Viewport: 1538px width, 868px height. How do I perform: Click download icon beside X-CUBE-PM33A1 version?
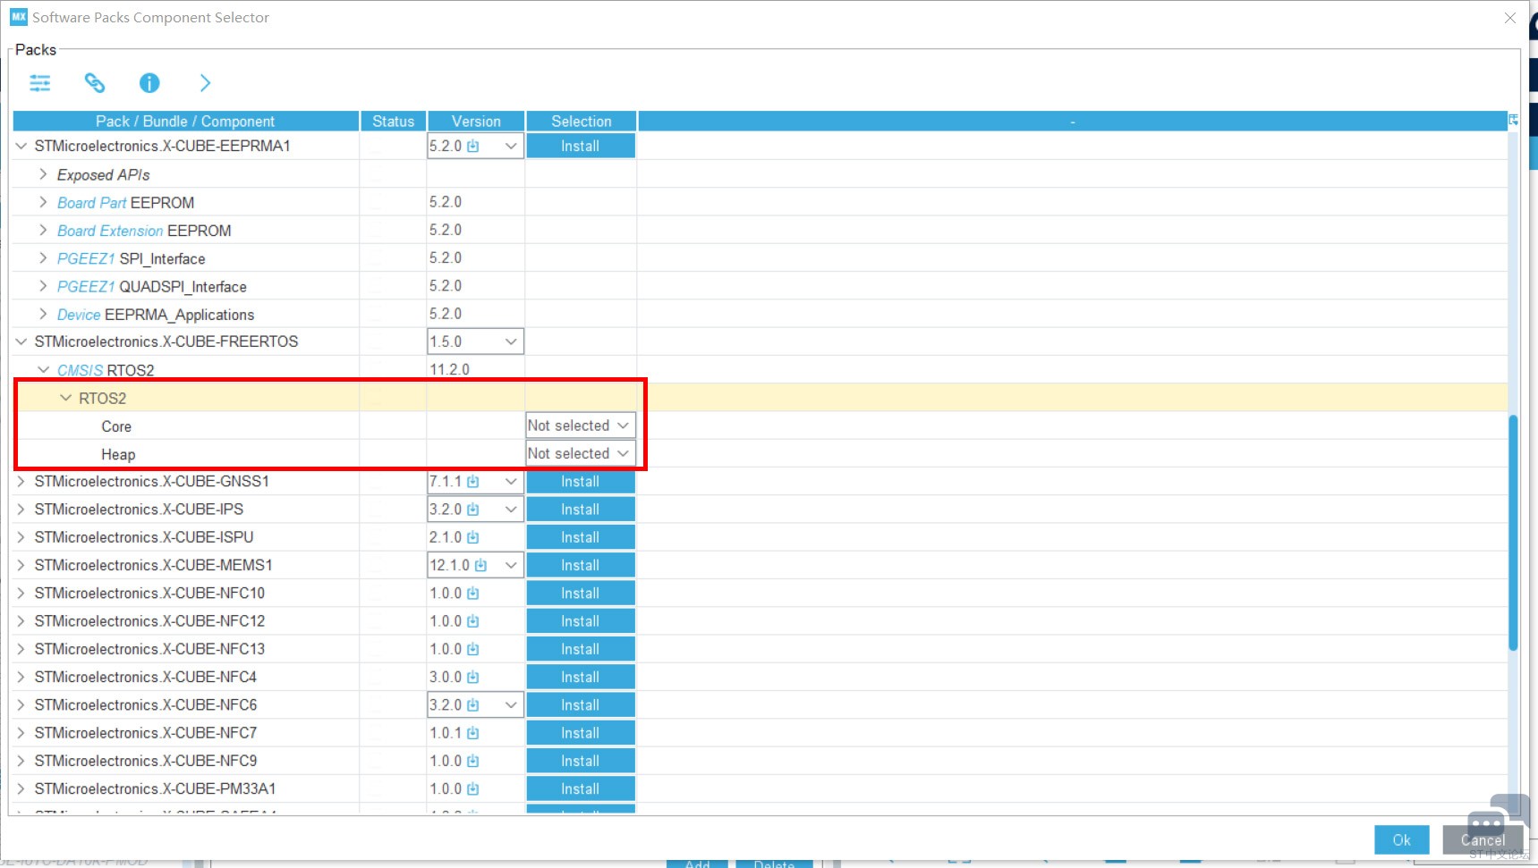(x=473, y=789)
